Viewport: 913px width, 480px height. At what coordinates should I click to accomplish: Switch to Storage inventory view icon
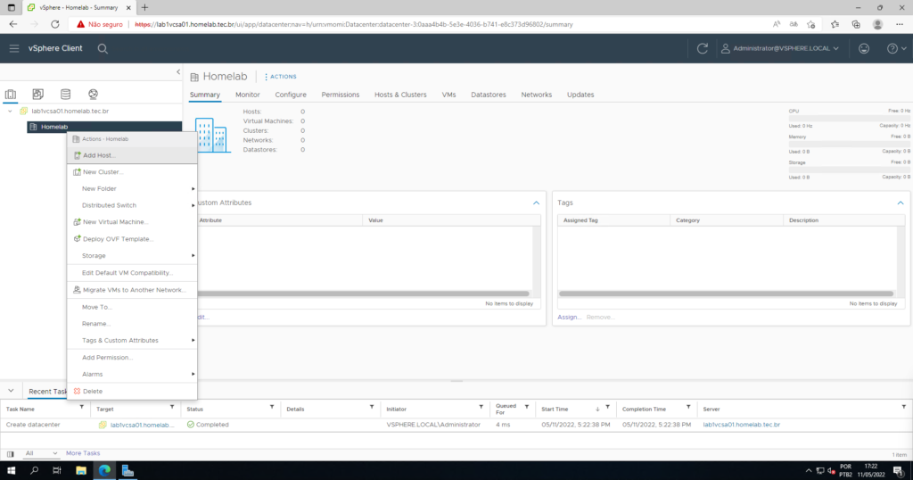tap(65, 94)
